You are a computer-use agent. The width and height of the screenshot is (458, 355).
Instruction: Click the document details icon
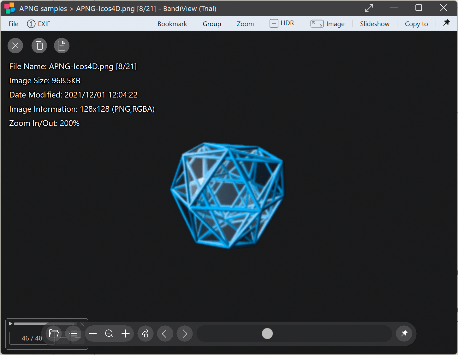(x=62, y=46)
